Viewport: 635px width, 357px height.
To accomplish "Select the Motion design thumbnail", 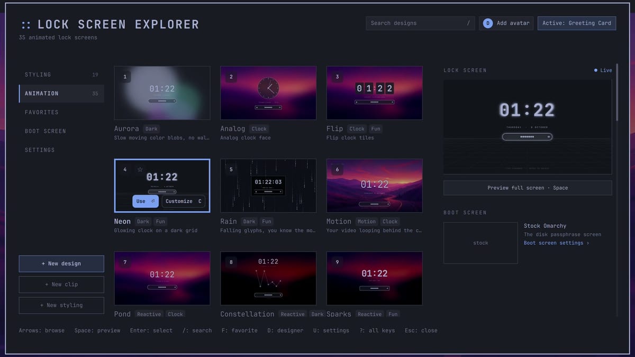I will pyautogui.click(x=375, y=186).
